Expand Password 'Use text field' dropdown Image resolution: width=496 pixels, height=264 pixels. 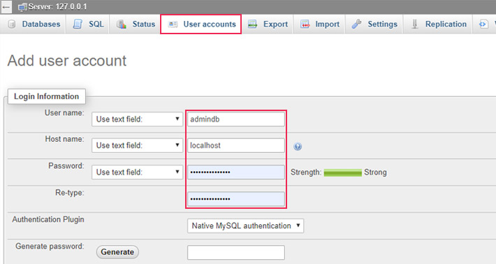tap(138, 173)
